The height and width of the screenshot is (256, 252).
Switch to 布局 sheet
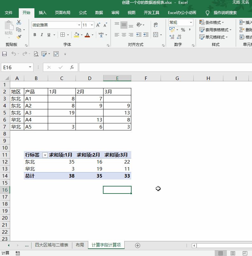click(80, 245)
